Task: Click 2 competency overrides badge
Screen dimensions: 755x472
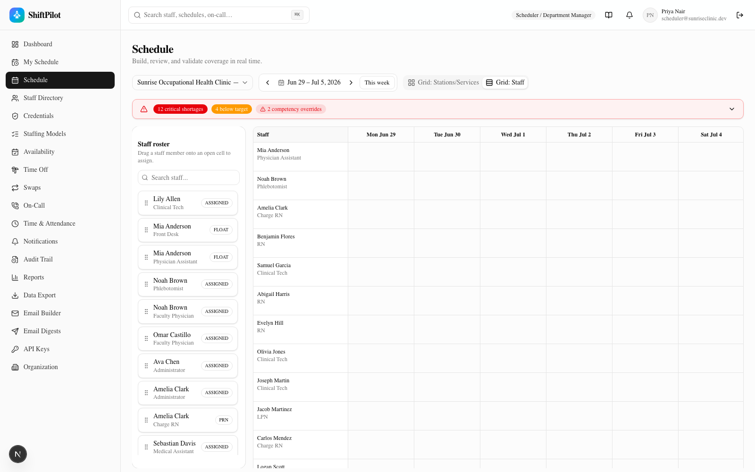Action: point(291,109)
